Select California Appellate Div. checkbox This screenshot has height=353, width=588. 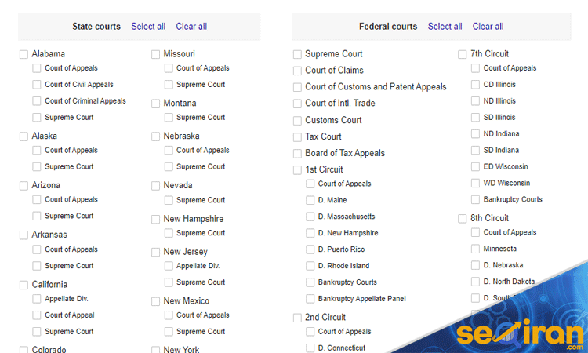pos(36,299)
